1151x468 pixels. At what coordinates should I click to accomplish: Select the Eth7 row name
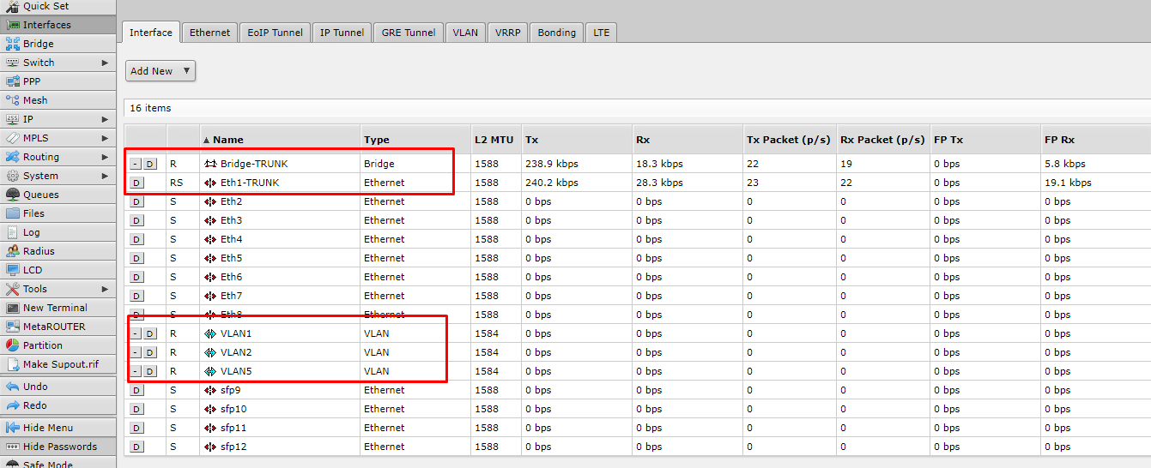pos(232,296)
